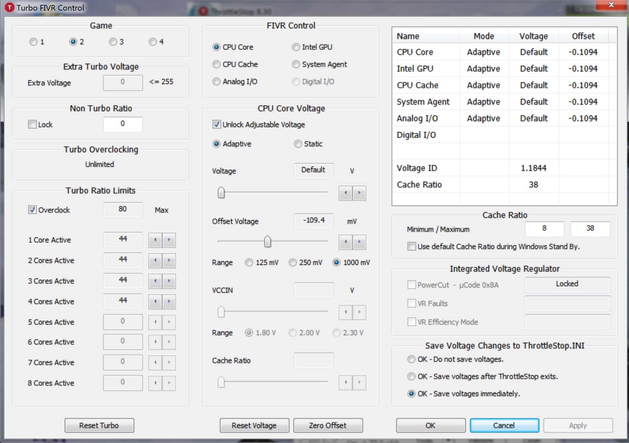Screen dimensions: 629x443
Task: Increase the 2 Cores Active ratio
Action: click(x=169, y=260)
